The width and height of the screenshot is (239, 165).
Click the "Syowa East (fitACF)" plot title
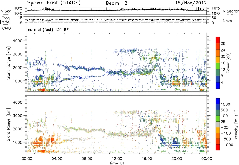click(x=54, y=3)
